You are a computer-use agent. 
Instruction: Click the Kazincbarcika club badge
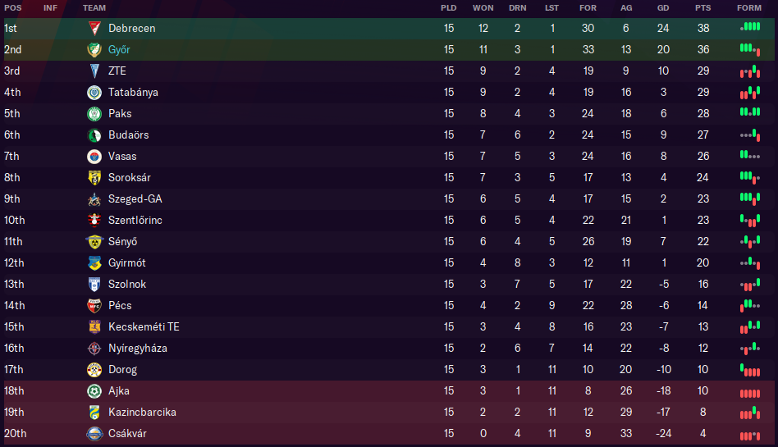click(94, 412)
